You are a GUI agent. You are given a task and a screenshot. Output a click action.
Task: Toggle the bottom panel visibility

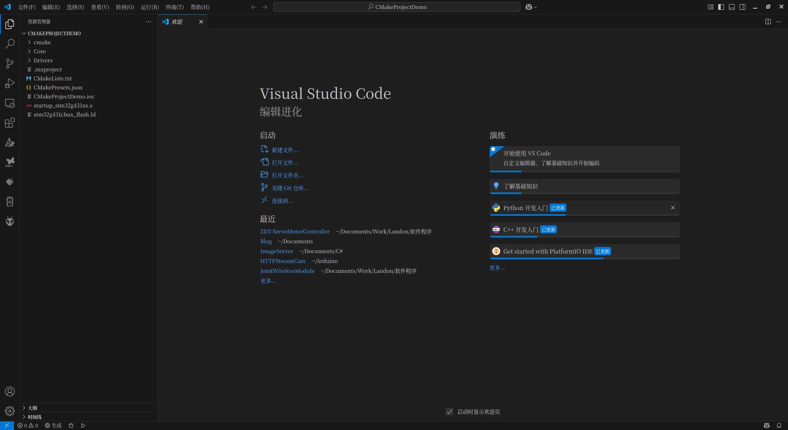coord(732,7)
